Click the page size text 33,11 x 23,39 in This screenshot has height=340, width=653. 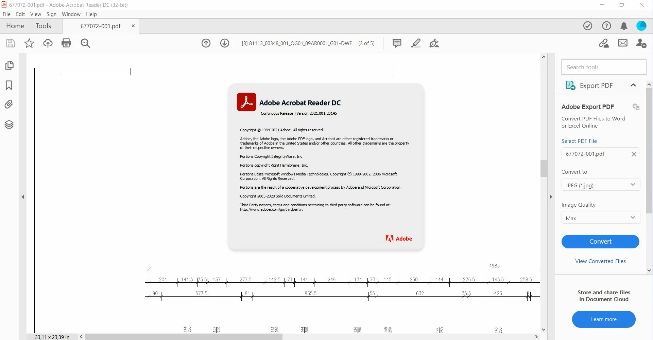click(52, 337)
